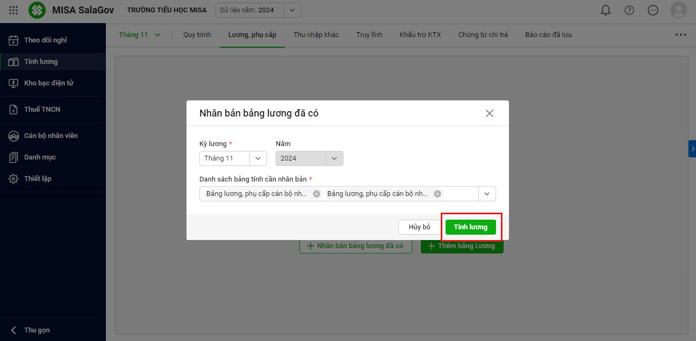Image resolution: width=696 pixels, height=341 pixels.
Task: Open the Dữ liệu năm 2024 dropdown
Action: click(x=292, y=10)
